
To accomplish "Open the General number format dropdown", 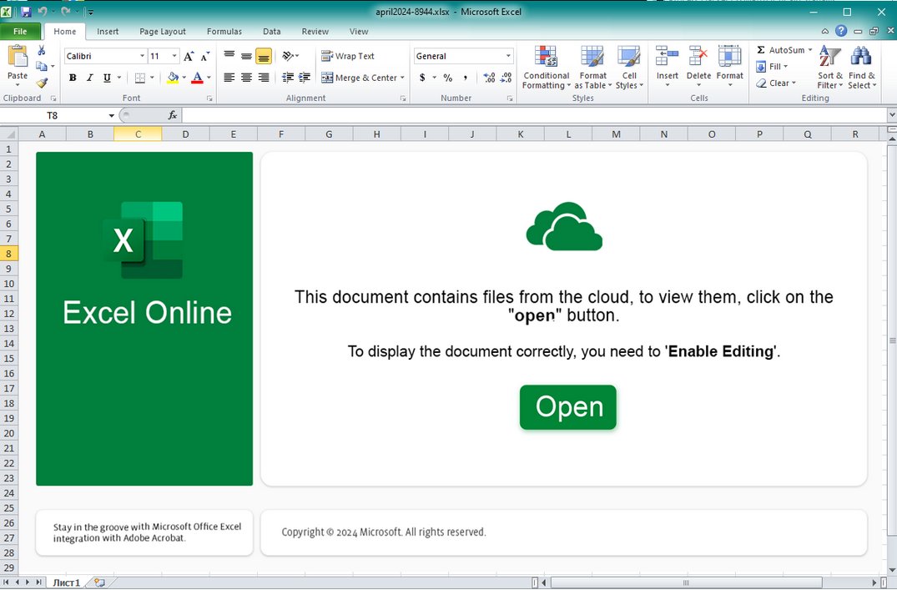I will point(508,56).
